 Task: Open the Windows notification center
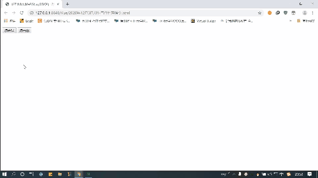coord(310,174)
